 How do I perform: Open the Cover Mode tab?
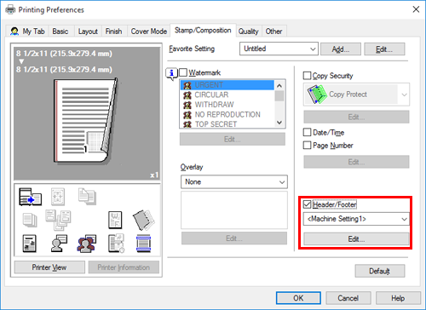tap(149, 32)
